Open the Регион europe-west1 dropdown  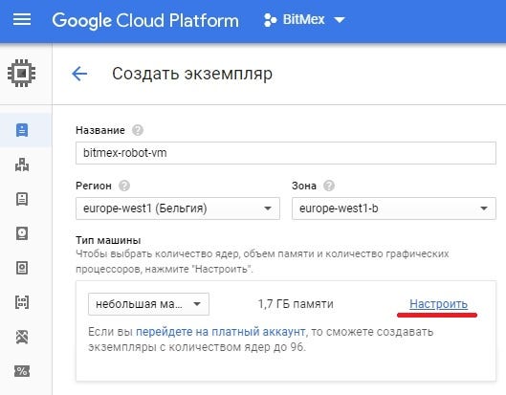pos(178,208)
